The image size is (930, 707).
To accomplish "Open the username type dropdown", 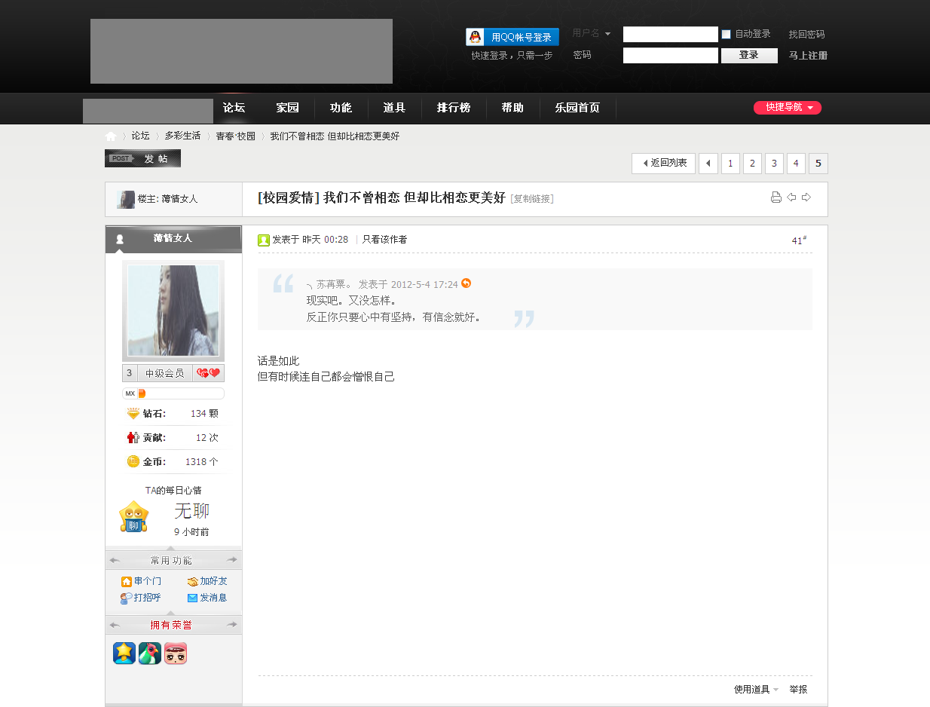I will point(592,34).
